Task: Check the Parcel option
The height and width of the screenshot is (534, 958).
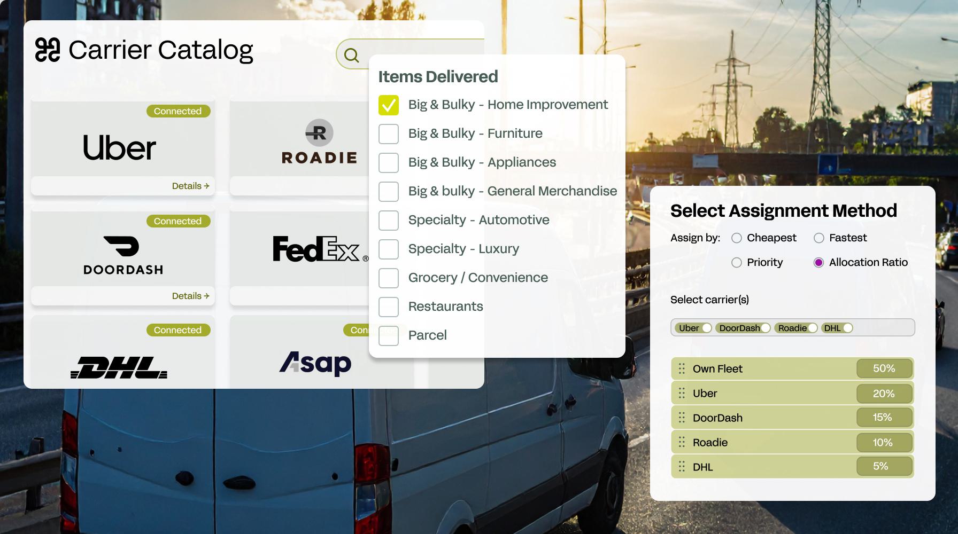Action: coord(389,336)
